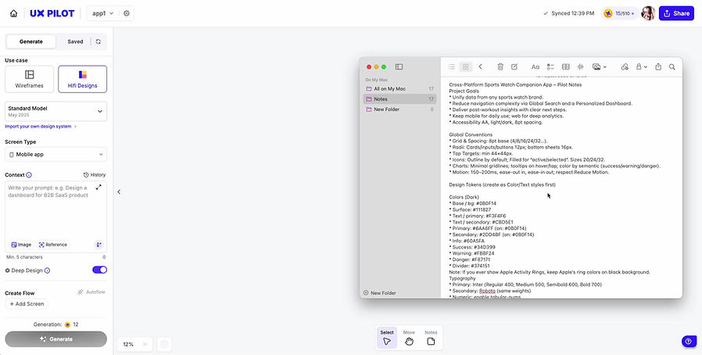Choose the Notes tool in canvas toolbar

click(431, 338)
